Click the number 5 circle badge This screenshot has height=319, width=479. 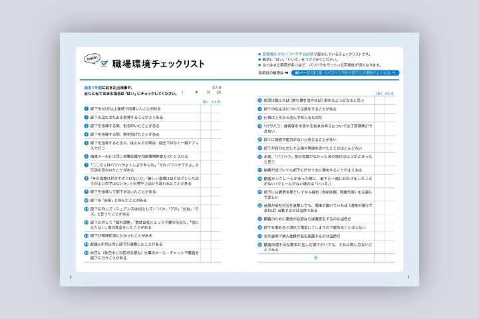(x=86, y=143)
